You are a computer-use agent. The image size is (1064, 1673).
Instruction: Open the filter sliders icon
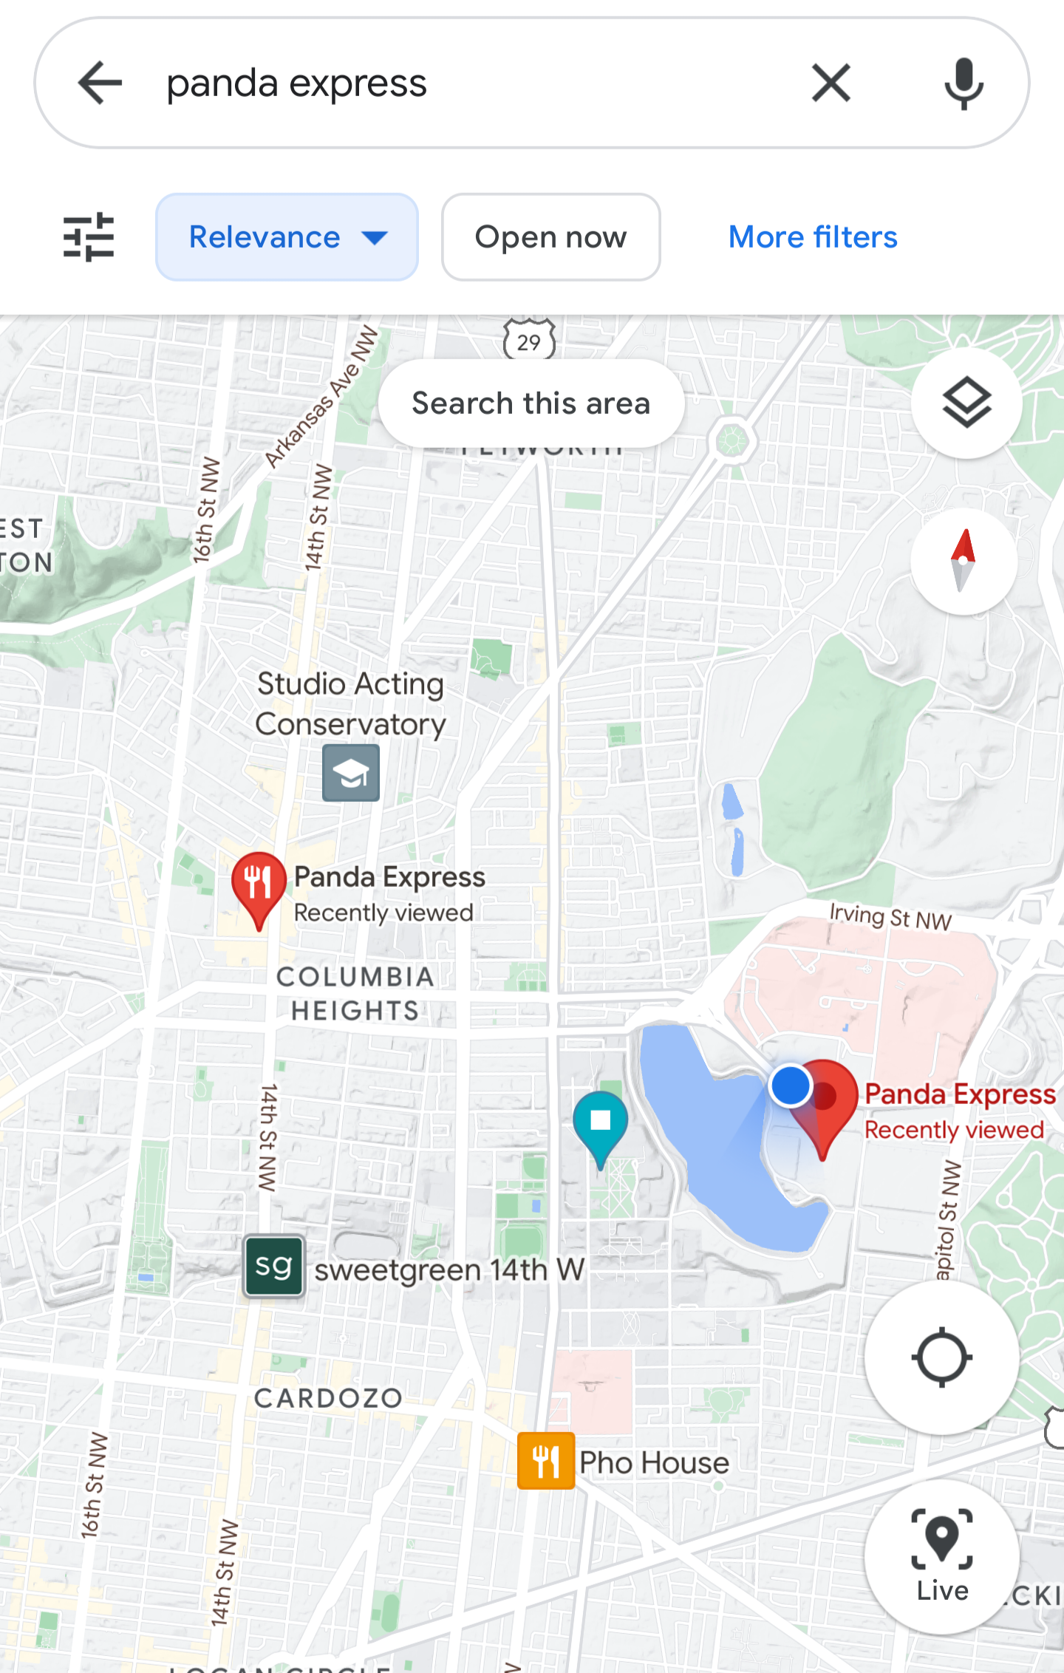coord(89,237)
